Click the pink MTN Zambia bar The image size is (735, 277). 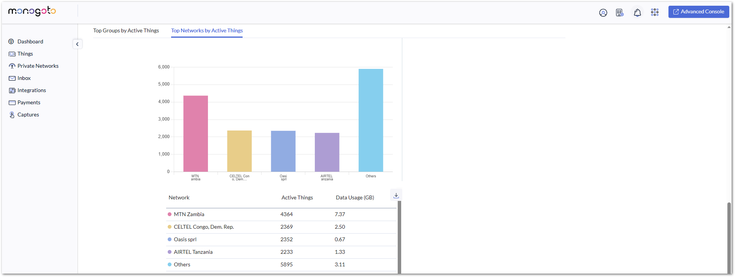click(195, 134)
